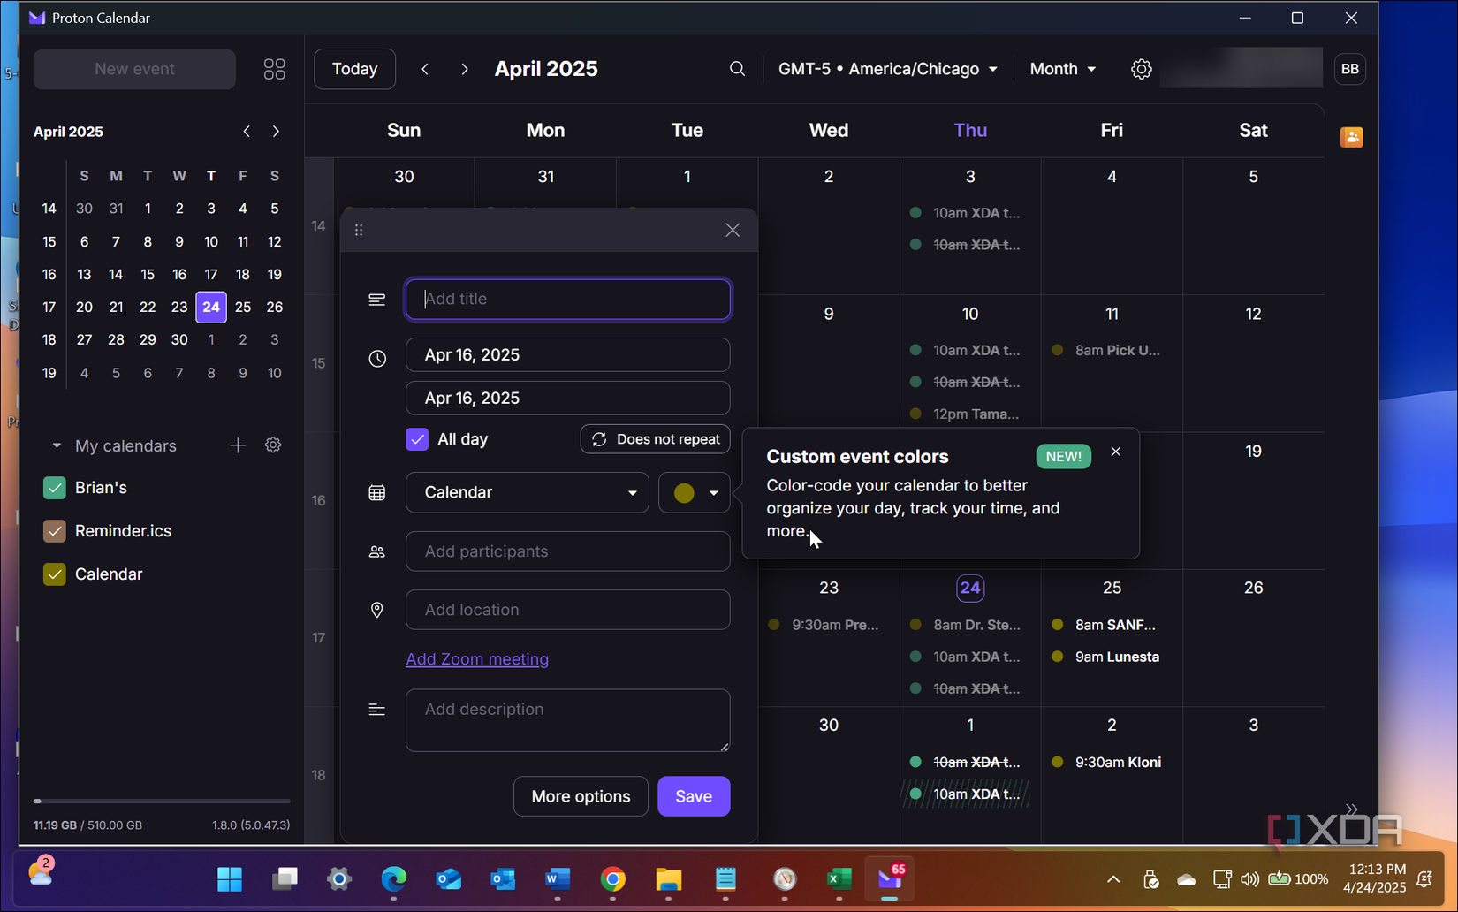1458x912 pixels.
Task: Open My calendars settings gear
Action: click(x=273, y=445)
